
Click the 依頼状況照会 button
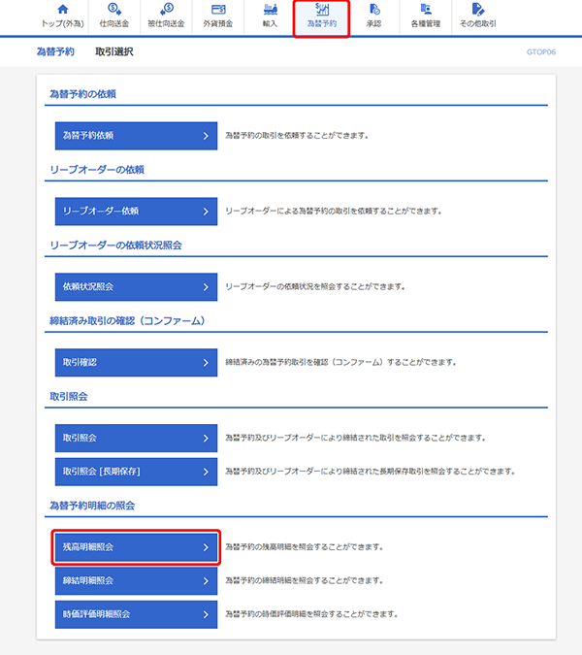pyautogui.click(x=136, y=287)
